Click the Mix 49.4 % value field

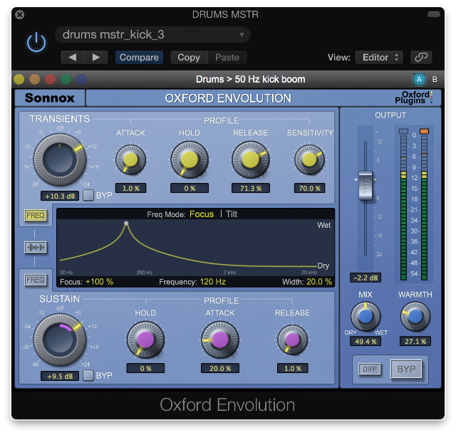366,342
